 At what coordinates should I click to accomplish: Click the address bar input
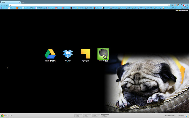pyautogui.click(x=89, y=5)
